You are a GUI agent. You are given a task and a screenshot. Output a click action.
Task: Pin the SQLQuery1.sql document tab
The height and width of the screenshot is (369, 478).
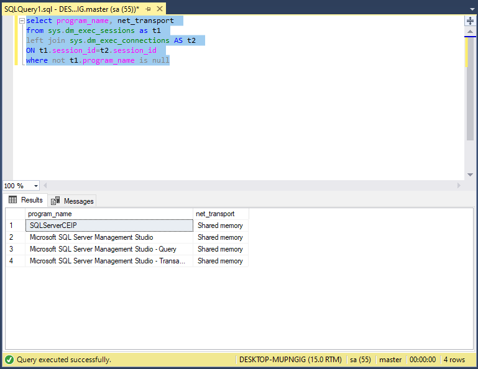[148, 9]
